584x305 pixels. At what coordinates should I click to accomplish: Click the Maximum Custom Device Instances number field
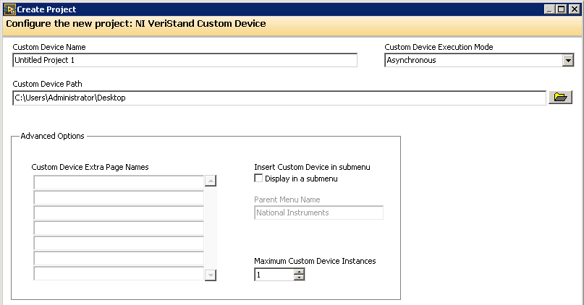pyautogui.click(x=274, y=275)
